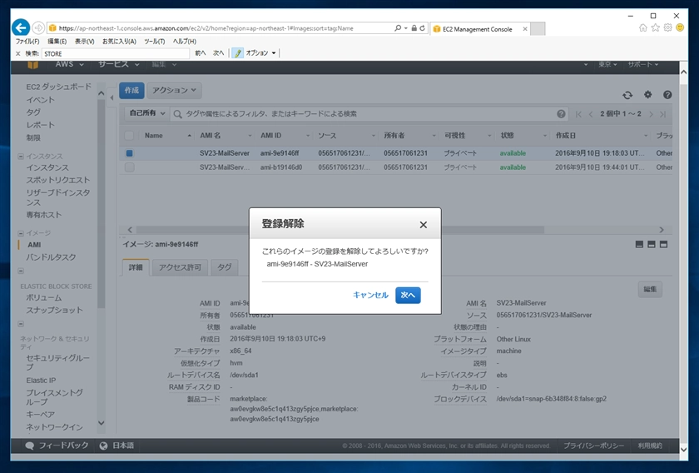The width and height of the screenshot is (699, 473).
Task: Go to last results page
Action: tap(663, 114)
